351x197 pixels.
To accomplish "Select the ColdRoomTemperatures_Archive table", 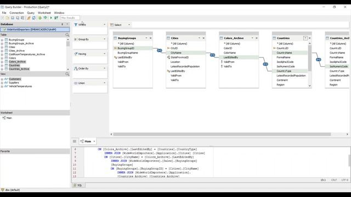I will (27, 55).
